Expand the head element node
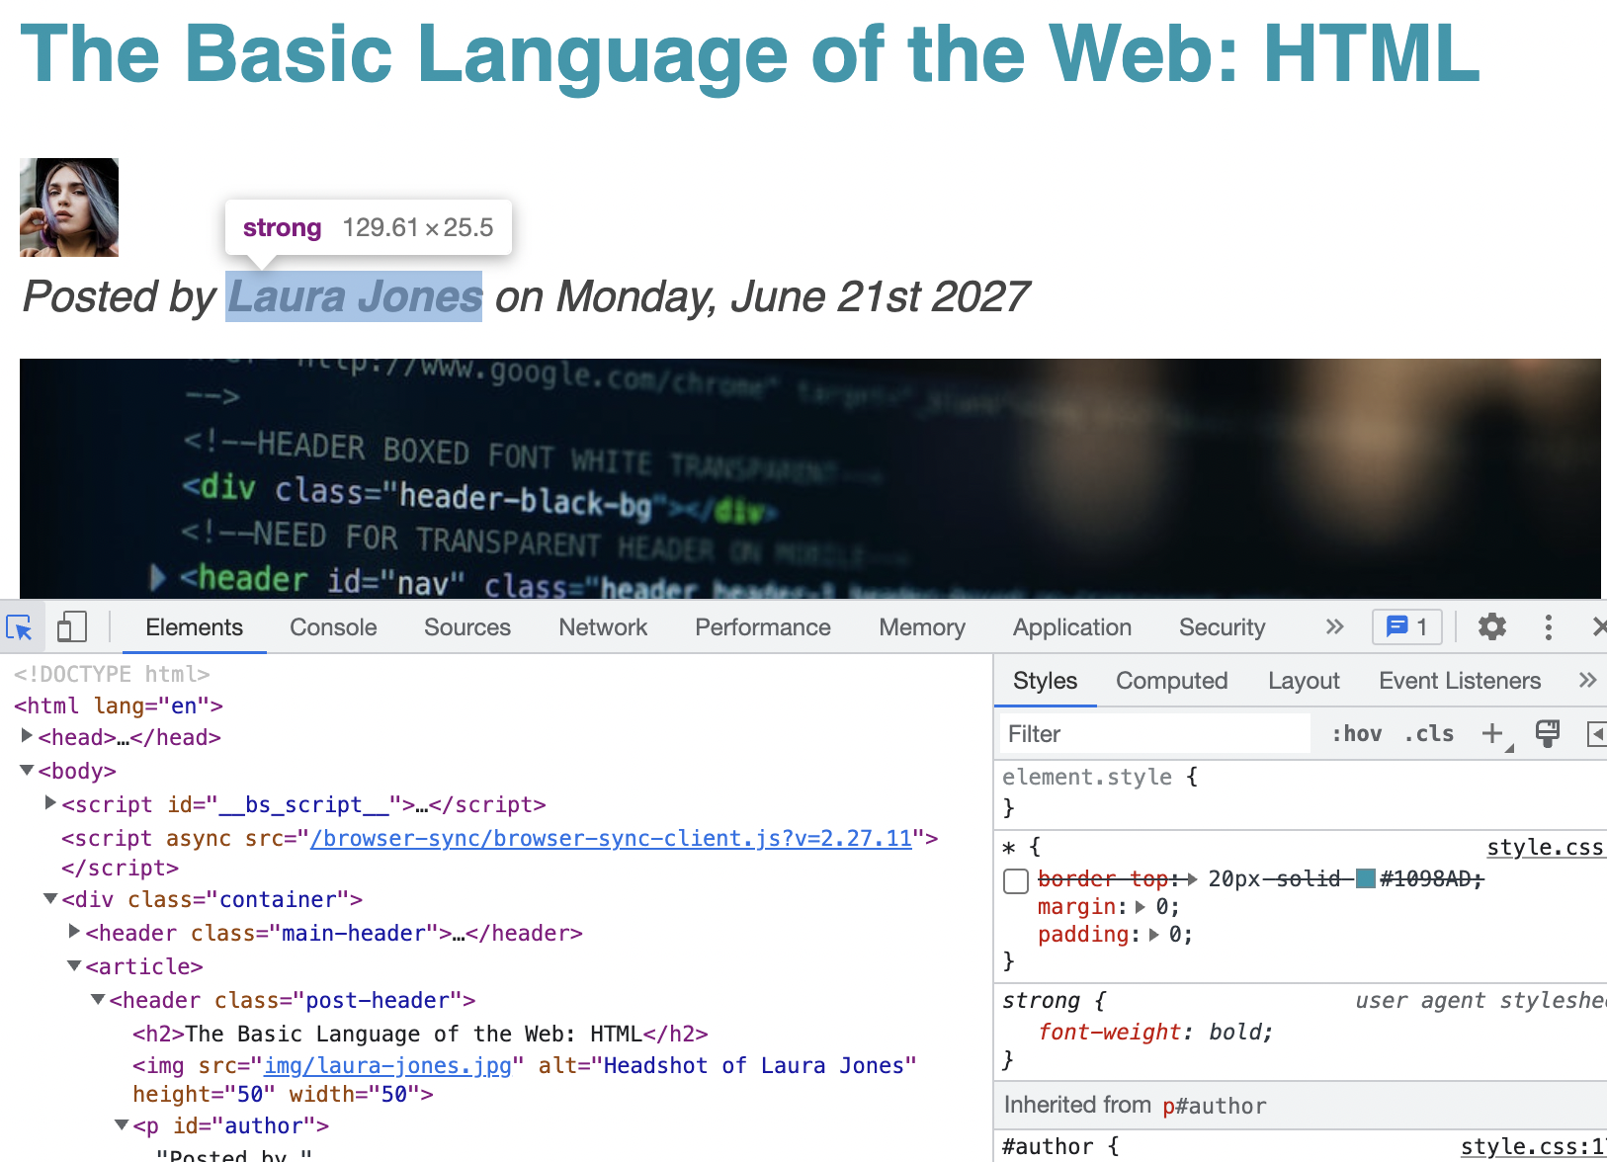 [x=27, y=736]
